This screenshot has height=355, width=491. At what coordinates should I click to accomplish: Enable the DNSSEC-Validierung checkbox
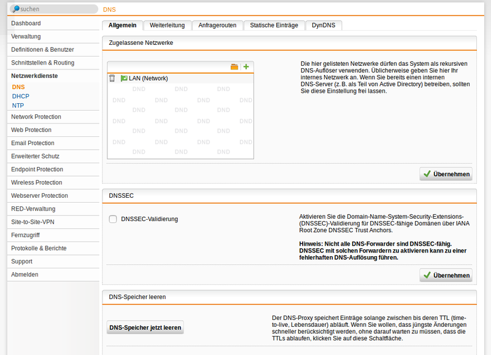pos(113,219)
